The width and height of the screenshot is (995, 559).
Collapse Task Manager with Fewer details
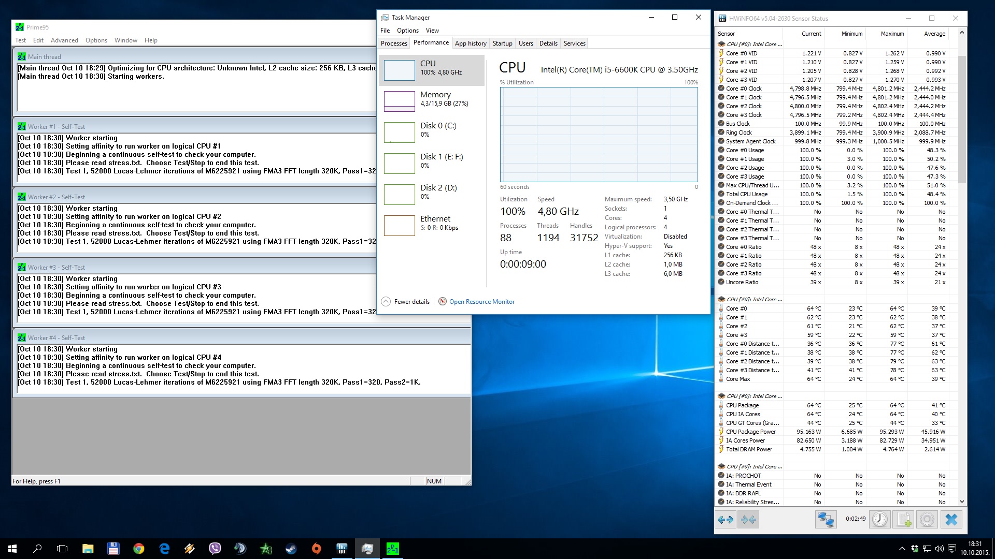406,302
